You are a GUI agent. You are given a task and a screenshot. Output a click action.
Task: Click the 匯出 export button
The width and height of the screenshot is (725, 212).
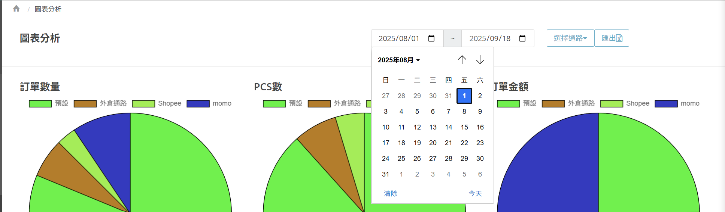[x=611, y=38]
